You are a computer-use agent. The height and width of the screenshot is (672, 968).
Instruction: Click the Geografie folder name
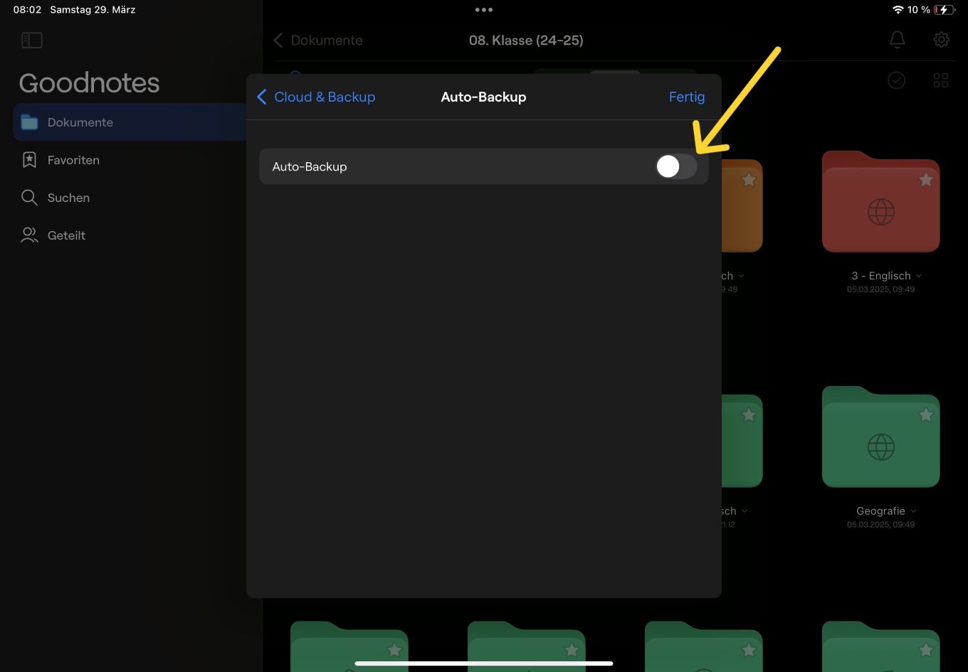(880, 511)
